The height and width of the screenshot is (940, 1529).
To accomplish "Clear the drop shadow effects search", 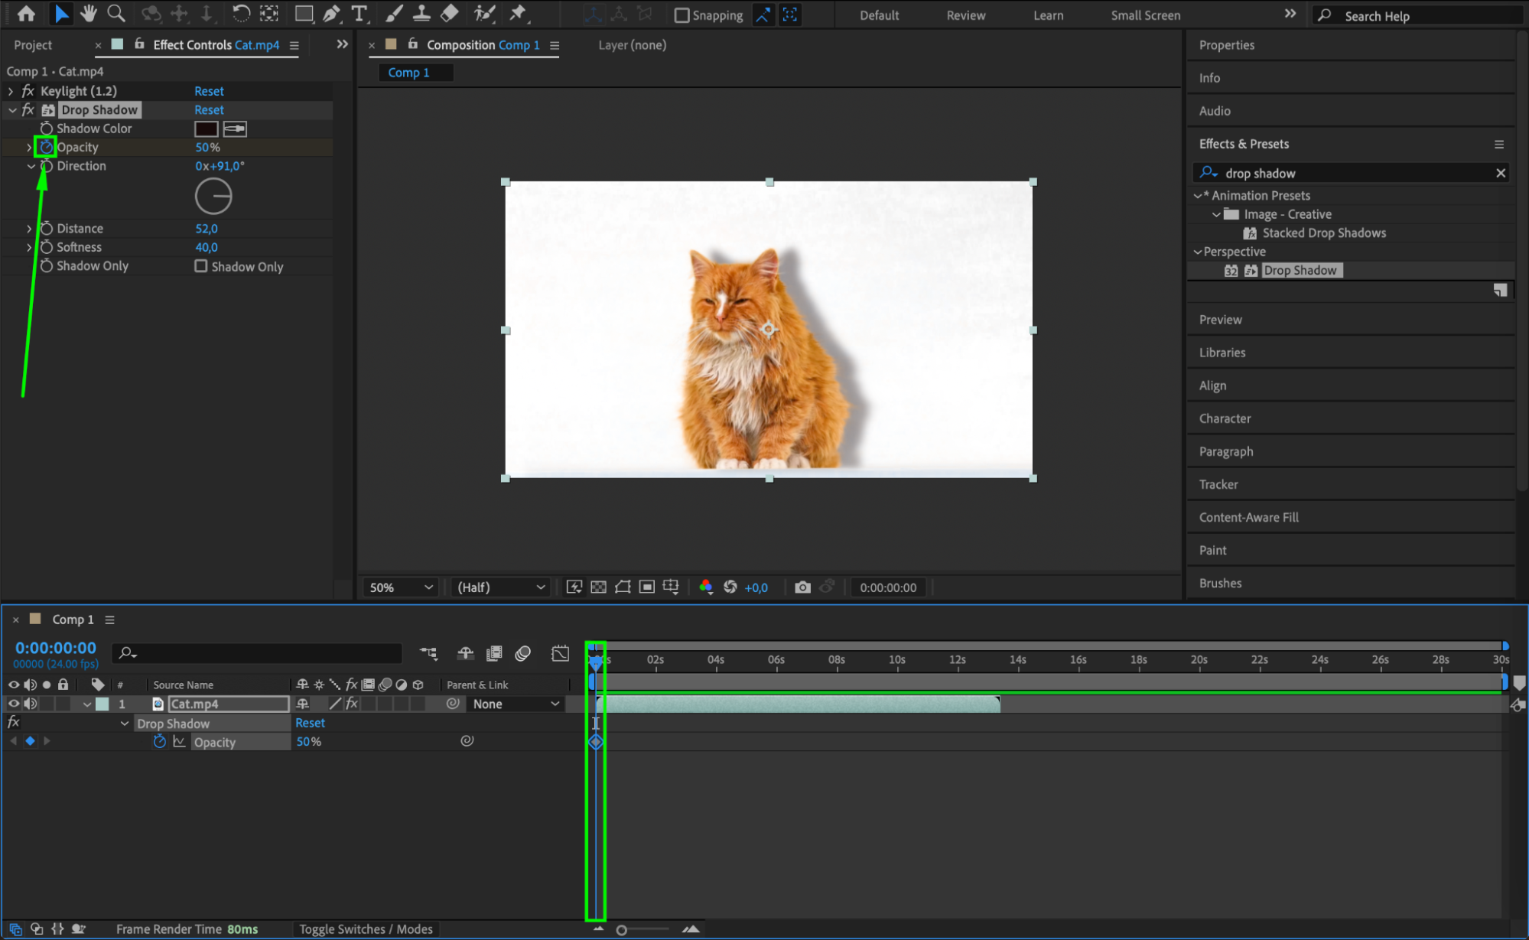I will click(x=1500, y=173).
